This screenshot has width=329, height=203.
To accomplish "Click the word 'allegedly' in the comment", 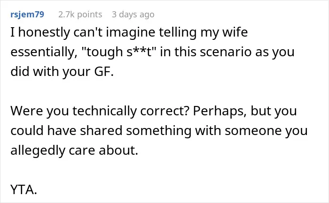I will coord(38,150).
